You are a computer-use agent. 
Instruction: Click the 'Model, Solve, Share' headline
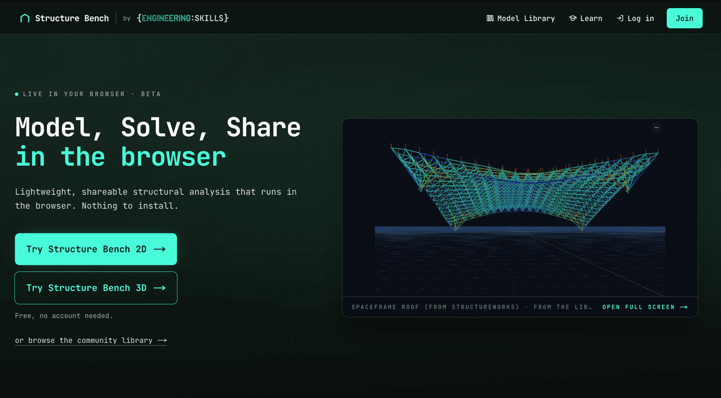(158, 128)
